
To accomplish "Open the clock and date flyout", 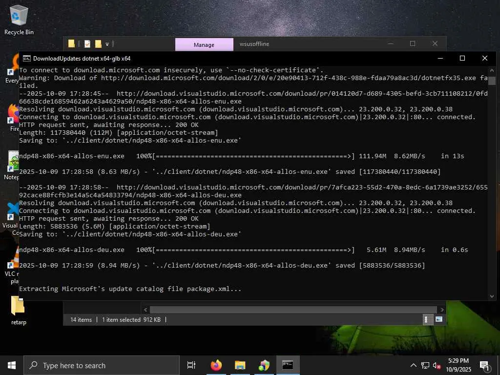I will tap(458, 365).
